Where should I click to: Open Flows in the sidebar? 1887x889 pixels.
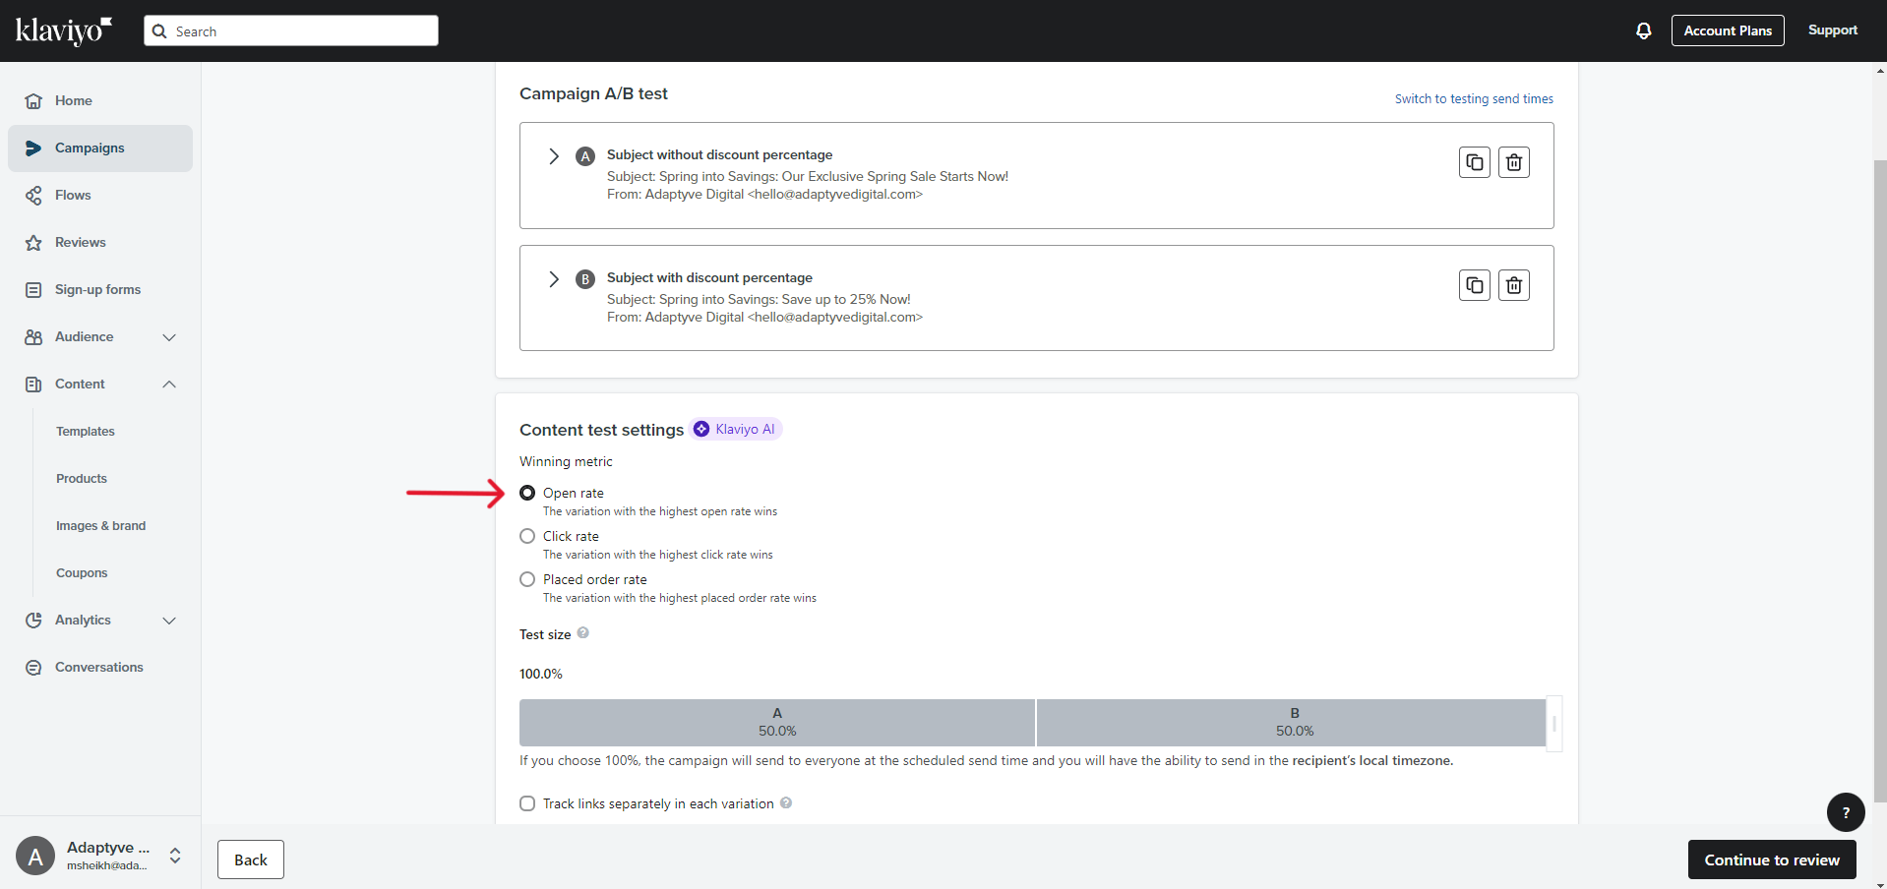coord(73,196)
